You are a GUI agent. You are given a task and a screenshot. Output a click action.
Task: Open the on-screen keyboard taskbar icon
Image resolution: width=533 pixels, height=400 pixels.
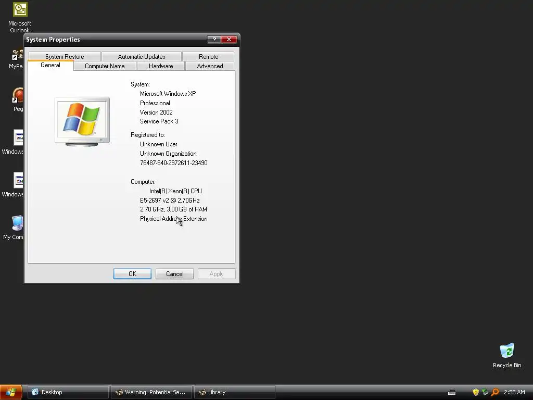point(452,393)
